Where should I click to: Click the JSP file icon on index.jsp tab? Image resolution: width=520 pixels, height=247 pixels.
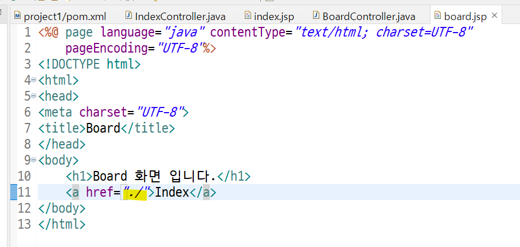248,15
